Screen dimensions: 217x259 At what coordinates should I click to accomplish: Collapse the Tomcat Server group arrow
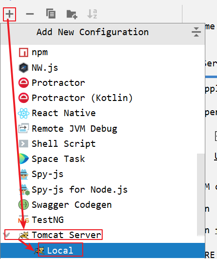(x=7, y=235)
